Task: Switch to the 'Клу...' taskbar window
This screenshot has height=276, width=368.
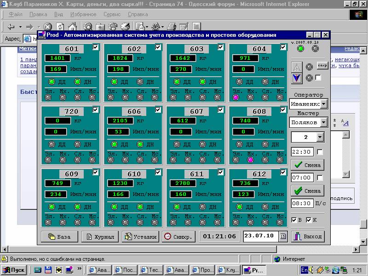Action: [229, 270]
